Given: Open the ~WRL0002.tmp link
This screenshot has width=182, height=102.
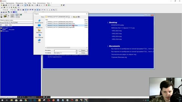Looking at the screenshot, I should point(116,31).
